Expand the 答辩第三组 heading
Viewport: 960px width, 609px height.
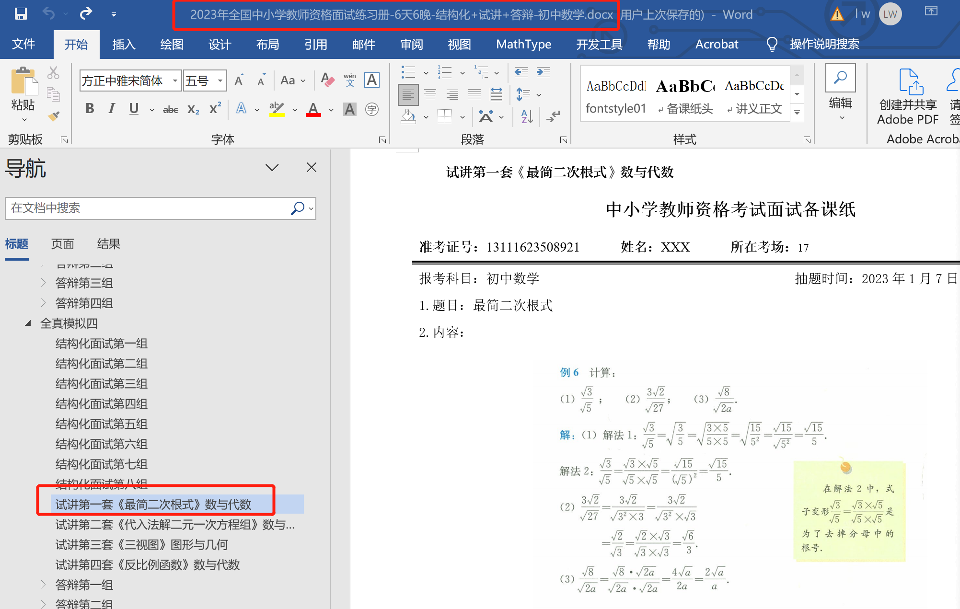[x=43, y=283]
